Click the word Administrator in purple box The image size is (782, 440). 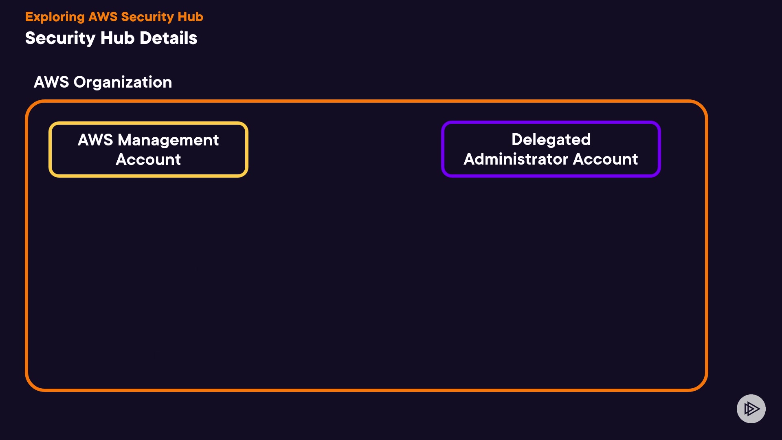[x=516, y=159]
